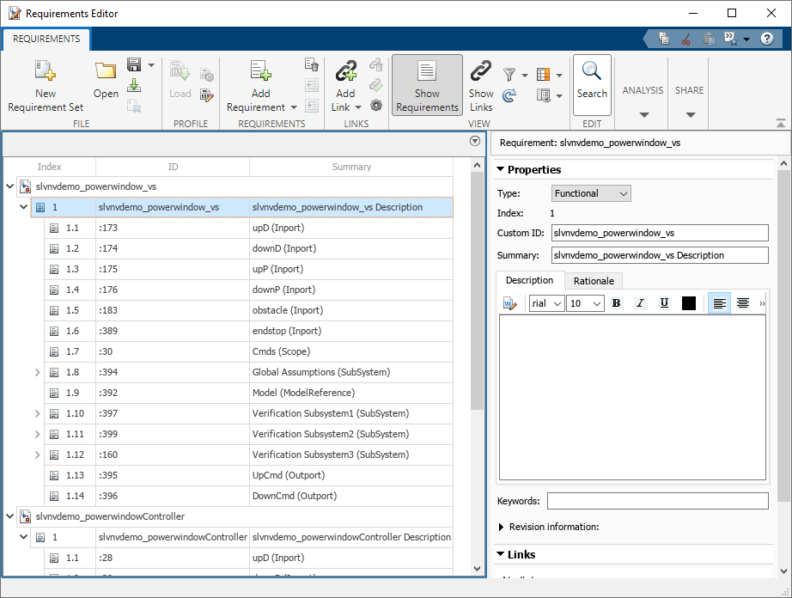Toggle italic text formatting
This screenshot has width=792, height=598.
pos(639,303)
